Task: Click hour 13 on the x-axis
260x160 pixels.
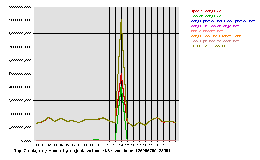Action: 115,145
